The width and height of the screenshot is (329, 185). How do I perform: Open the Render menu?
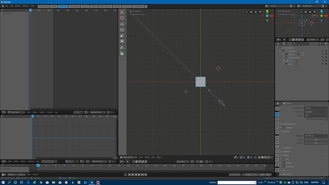point(18,6)
